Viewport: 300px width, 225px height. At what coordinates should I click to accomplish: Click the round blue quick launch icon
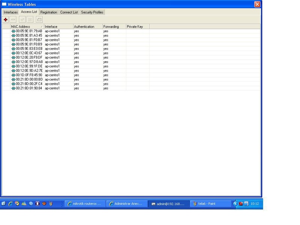click(31, 204)
